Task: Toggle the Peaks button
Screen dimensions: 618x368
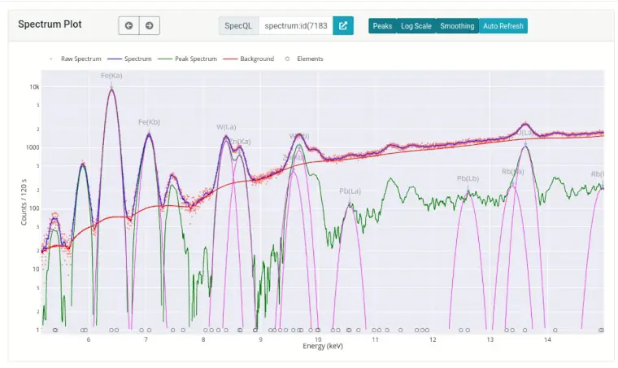Action: [382, 26]
